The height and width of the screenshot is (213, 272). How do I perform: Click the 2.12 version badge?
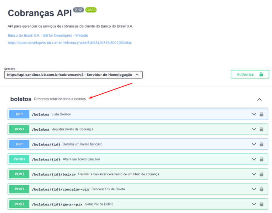click(x=78, y=10)
